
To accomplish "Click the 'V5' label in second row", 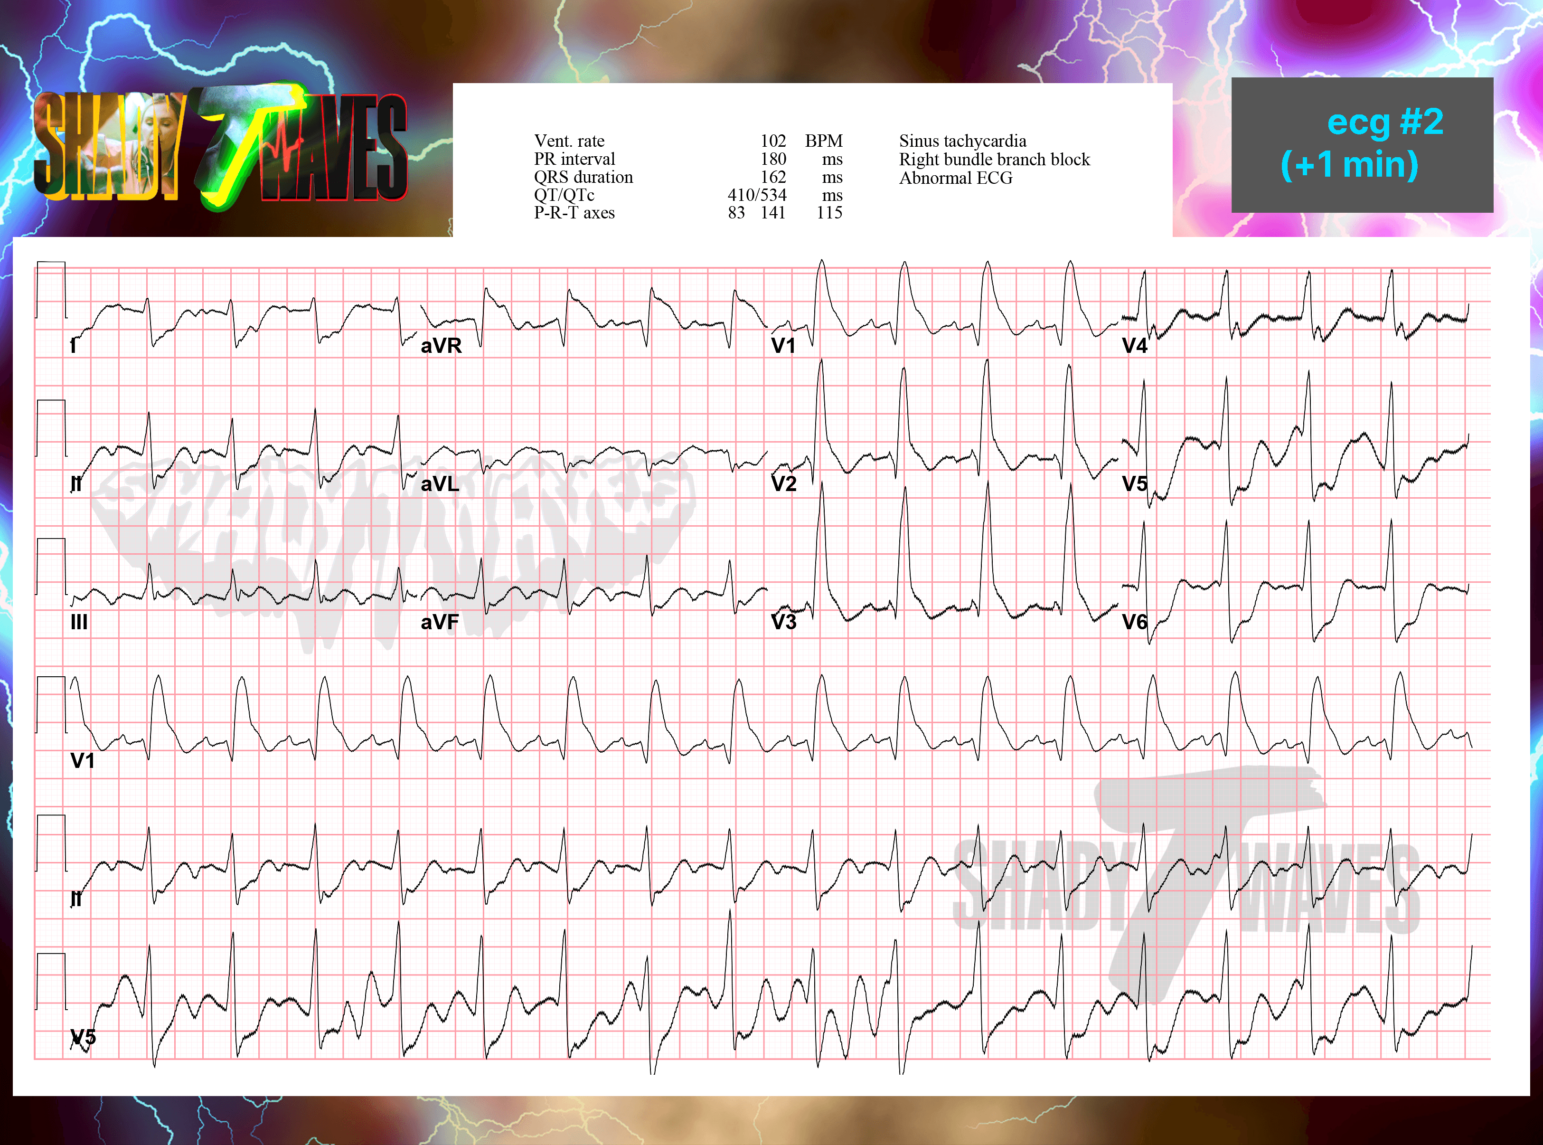I will (1134, 484).
